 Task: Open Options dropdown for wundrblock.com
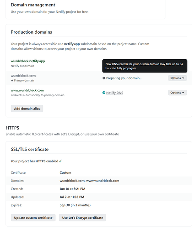pos(178,78)
